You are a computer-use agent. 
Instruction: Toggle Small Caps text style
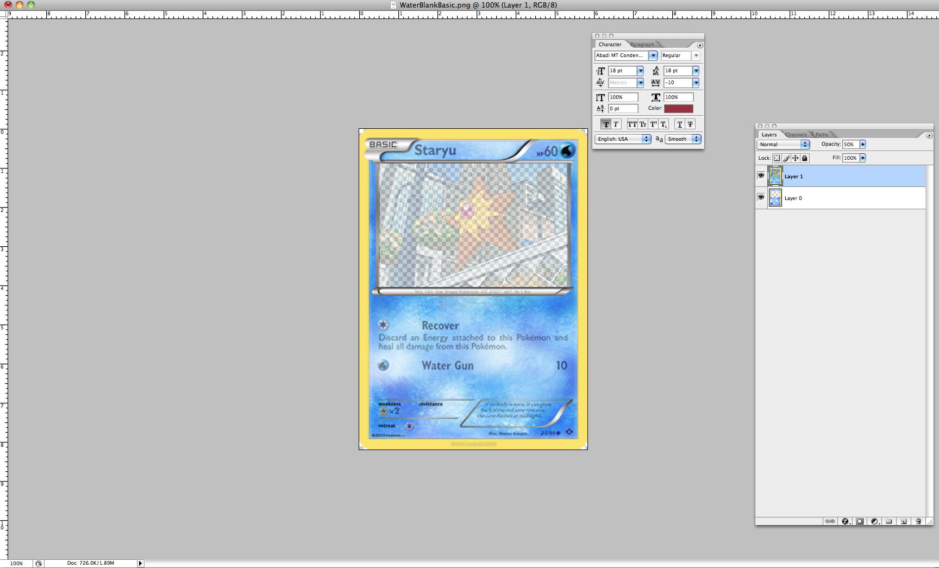(x=643, y=124)
